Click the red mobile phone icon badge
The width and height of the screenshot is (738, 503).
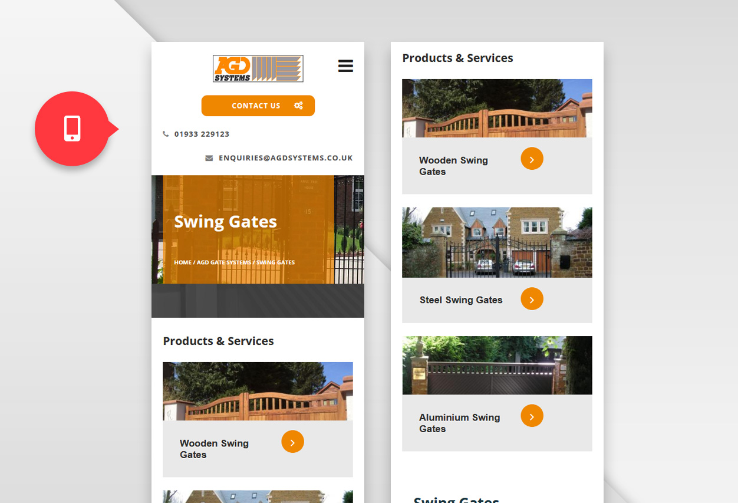click(72, 129)
